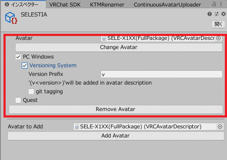Click the preset sliders icon in header
This screenshot has height=160, width=227.
click(x=217, y=14)
